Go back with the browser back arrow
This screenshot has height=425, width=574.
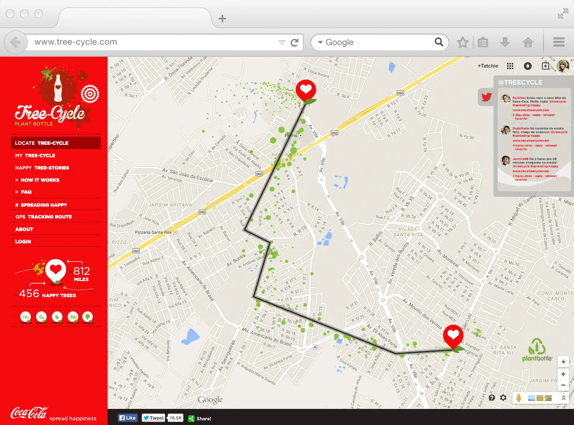click(x=16, y=42)
